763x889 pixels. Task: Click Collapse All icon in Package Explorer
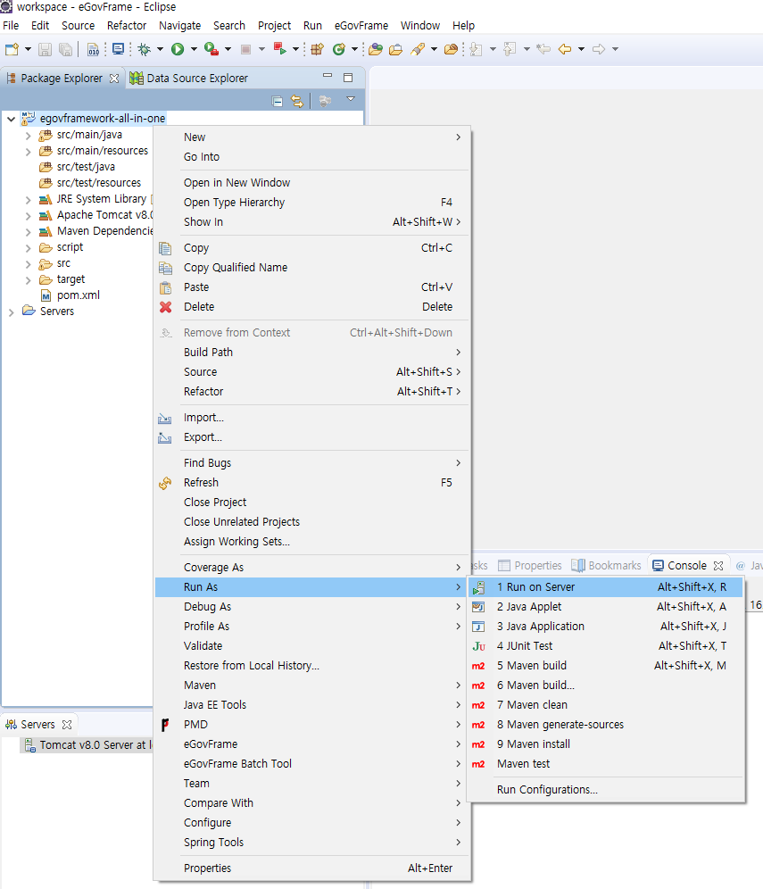coord(278,101)
